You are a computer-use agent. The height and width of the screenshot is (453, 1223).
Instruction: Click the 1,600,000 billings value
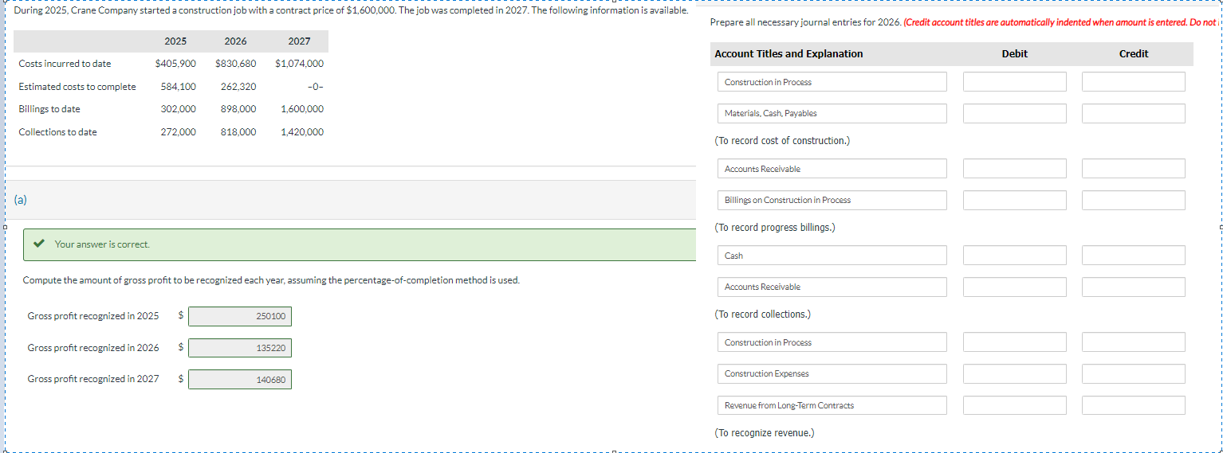click(x=302, y=109)
